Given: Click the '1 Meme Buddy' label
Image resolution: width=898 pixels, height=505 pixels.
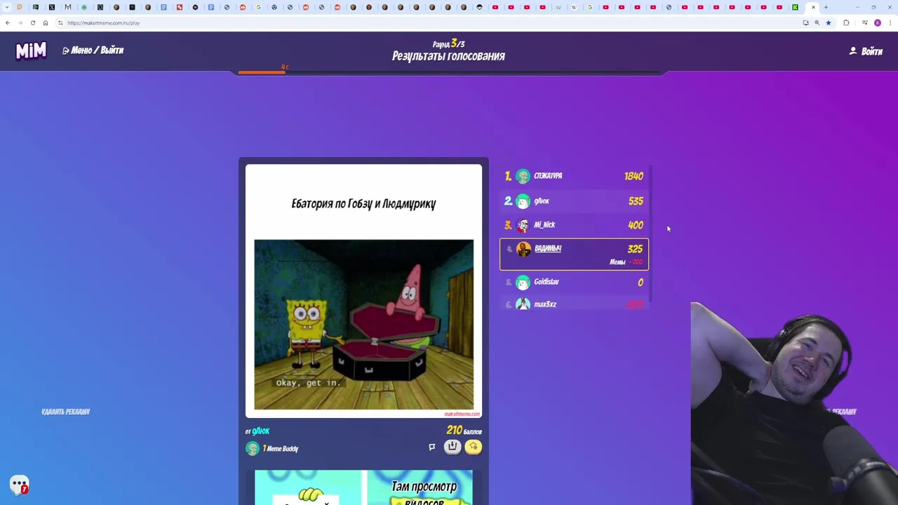Looking at the screenshot, I should 281,449.
